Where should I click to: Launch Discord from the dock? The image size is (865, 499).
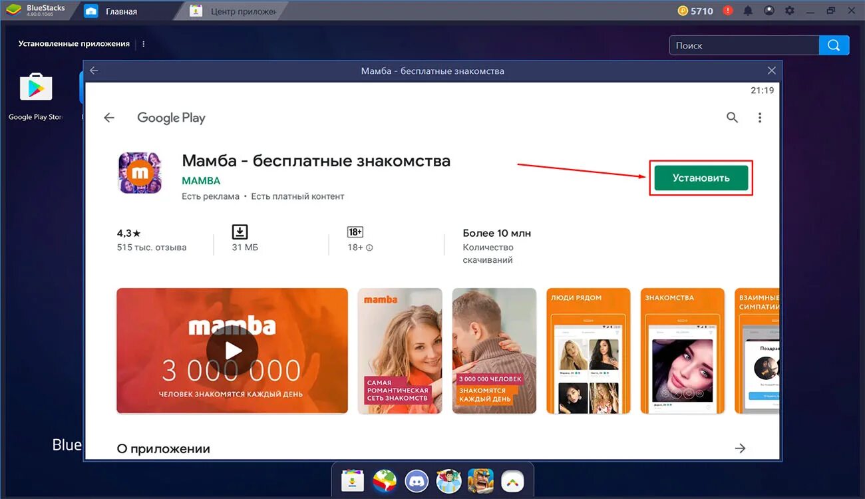tap(416, 480)
